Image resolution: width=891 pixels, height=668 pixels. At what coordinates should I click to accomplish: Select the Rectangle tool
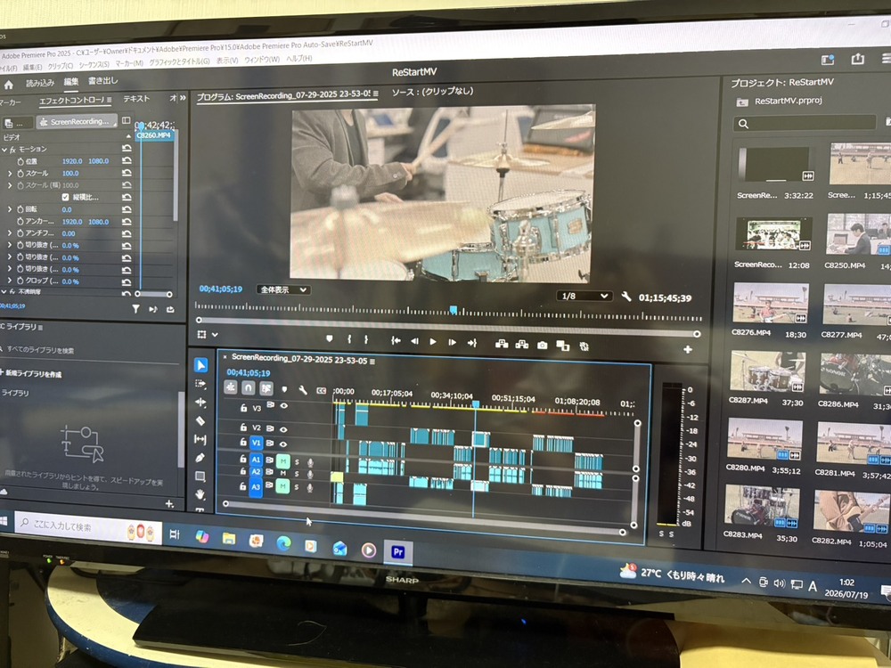[x=200, y=476]
